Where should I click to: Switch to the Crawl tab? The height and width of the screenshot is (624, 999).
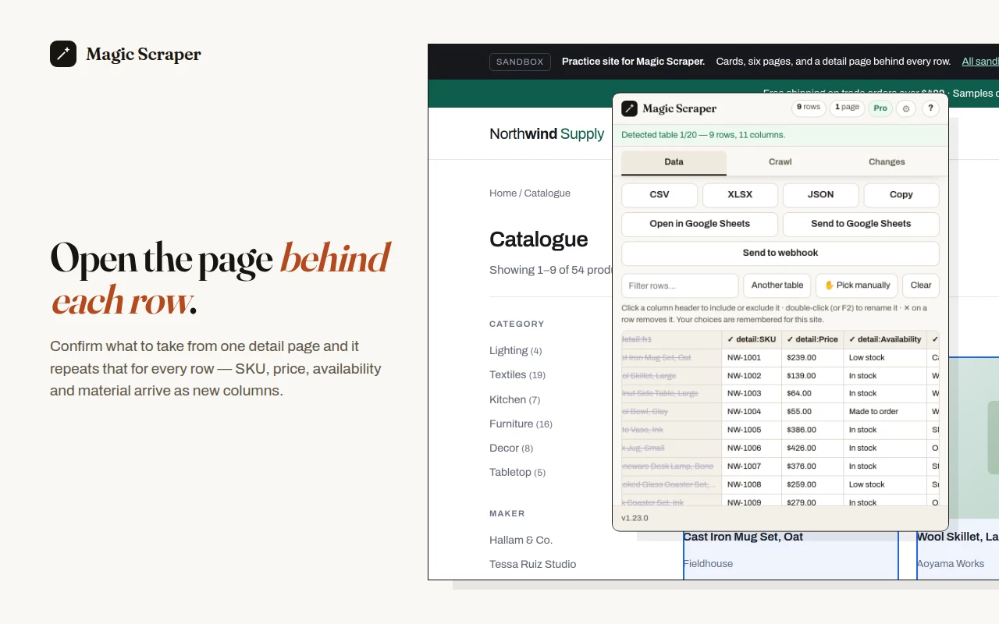(x=780, y=162)
